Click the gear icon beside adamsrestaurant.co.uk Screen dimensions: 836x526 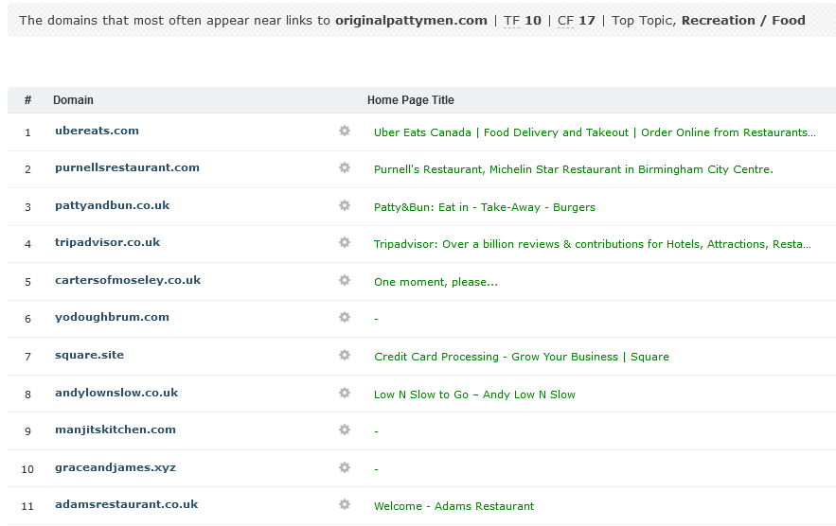(345, 505)
